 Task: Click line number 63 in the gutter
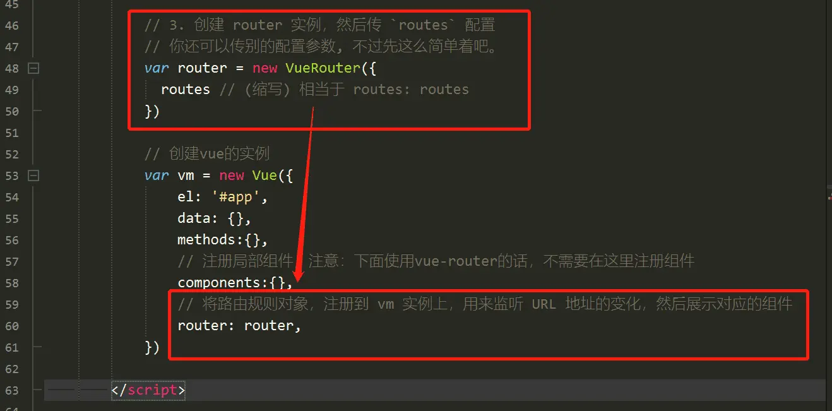click(11, 390)
